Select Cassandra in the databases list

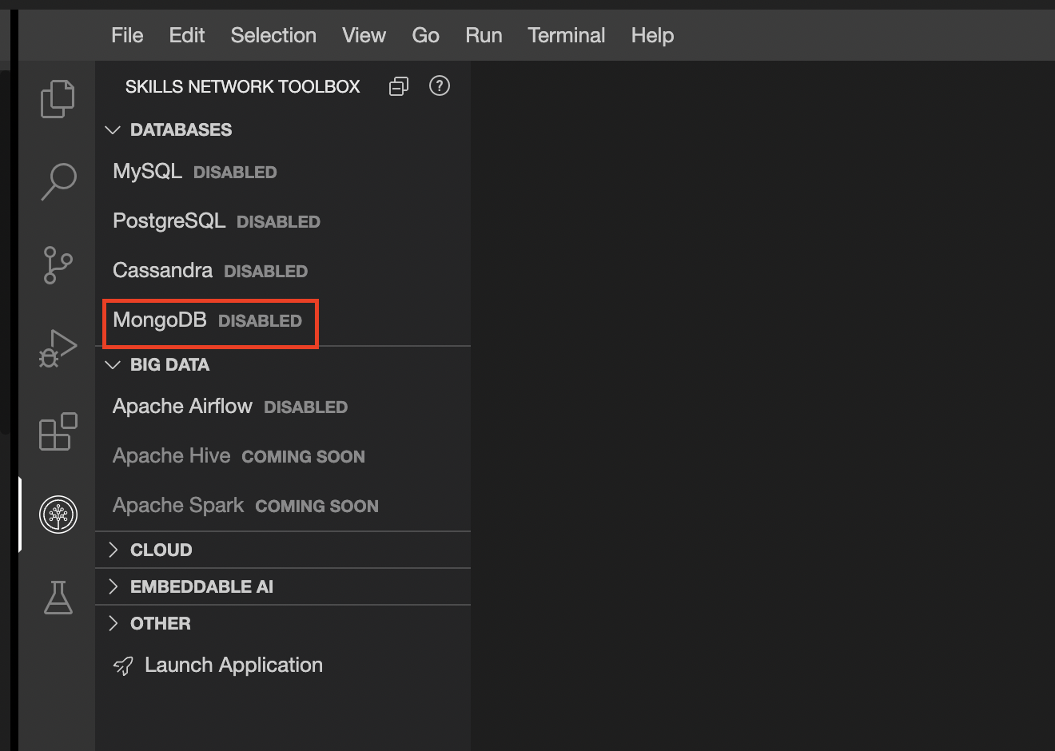(283, 271)
